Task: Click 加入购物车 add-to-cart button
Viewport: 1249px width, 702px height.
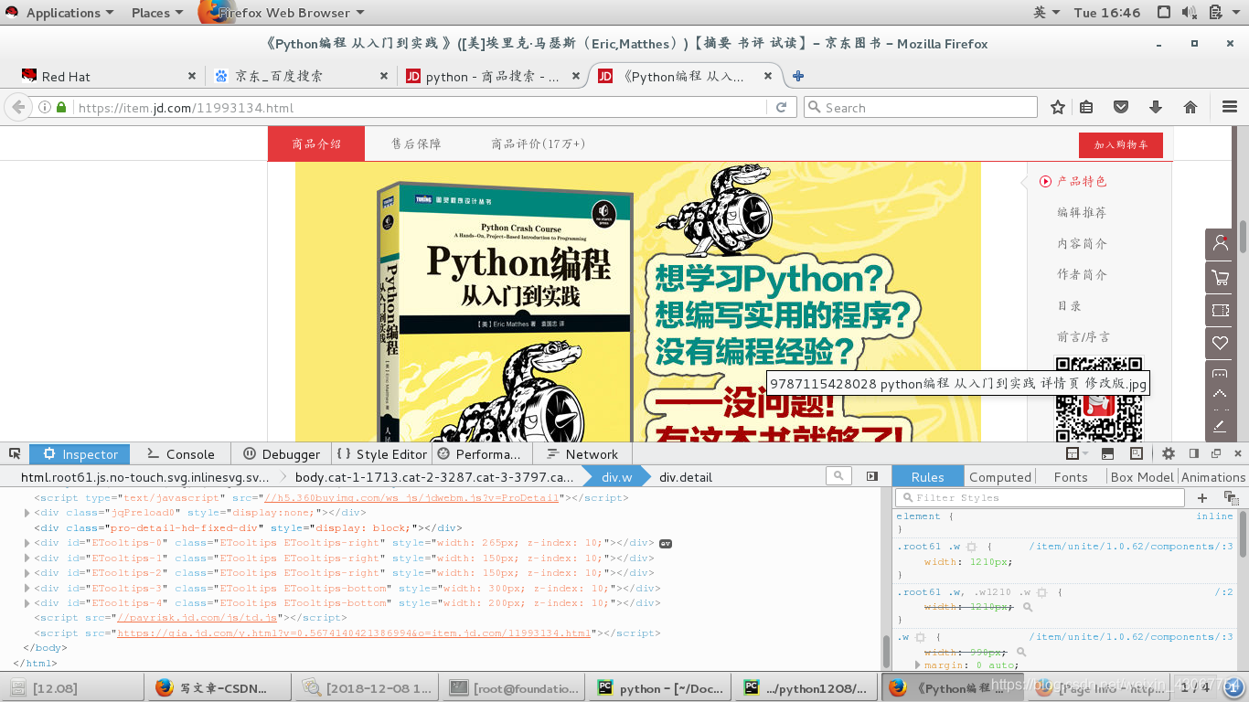Action: tap(1120, 144)
